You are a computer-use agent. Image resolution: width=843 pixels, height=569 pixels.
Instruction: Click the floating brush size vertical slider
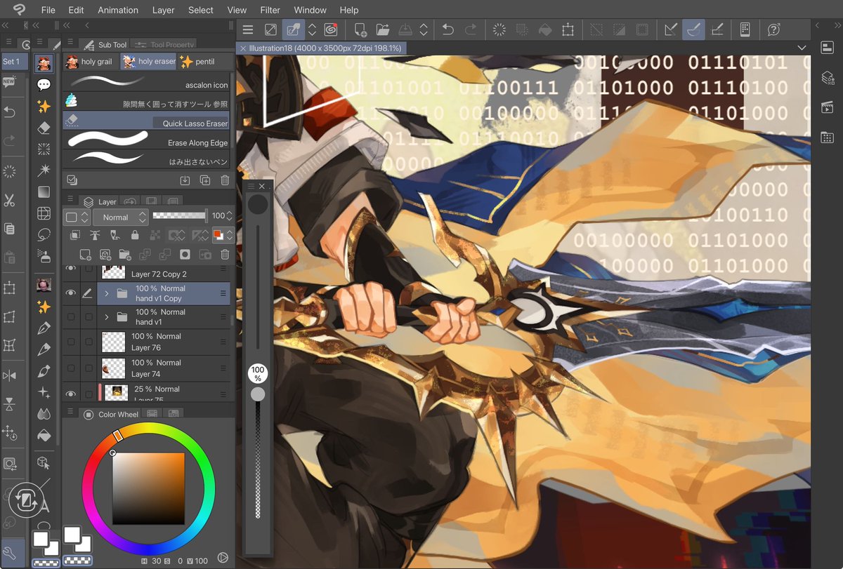pos(259,288)
